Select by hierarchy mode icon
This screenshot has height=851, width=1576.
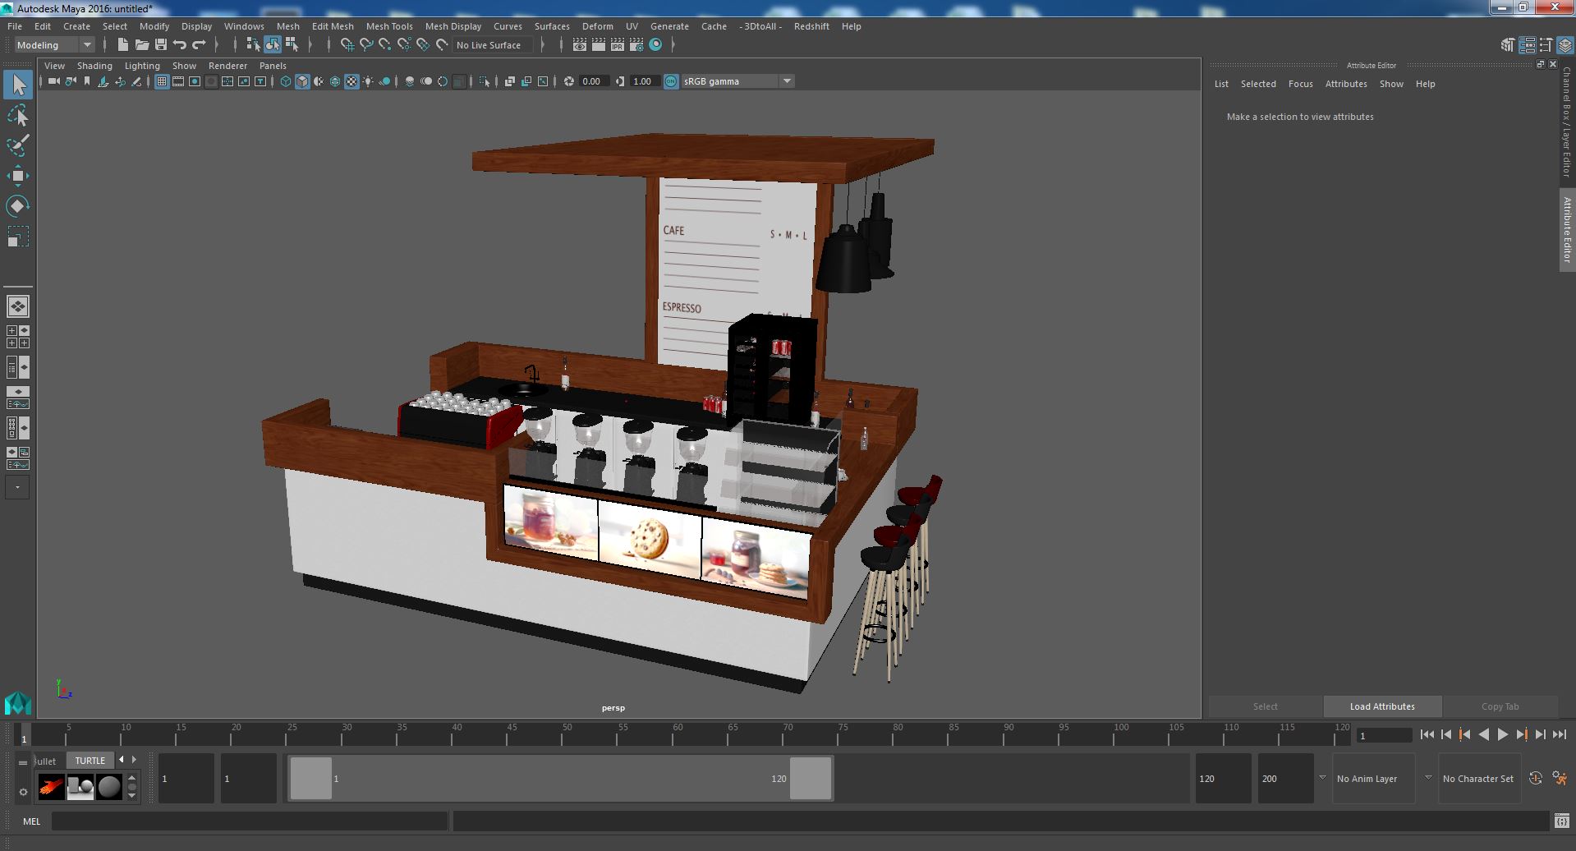pyautogui.click(x=253, y=44)
